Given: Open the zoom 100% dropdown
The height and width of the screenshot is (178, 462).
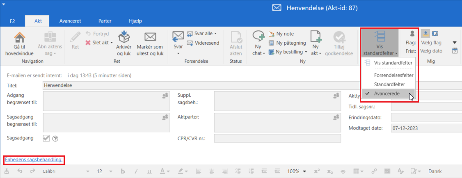Looking at the screenshot, I should coord(296,171).
